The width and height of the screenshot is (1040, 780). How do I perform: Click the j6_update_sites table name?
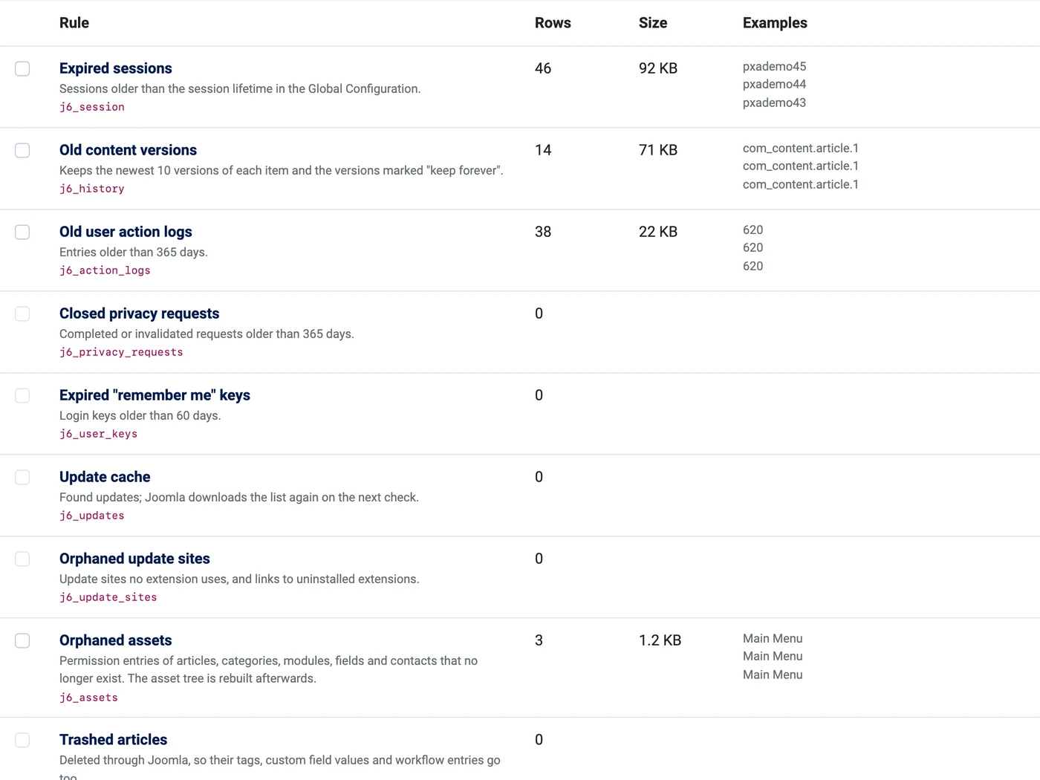[x=108, y=597]
